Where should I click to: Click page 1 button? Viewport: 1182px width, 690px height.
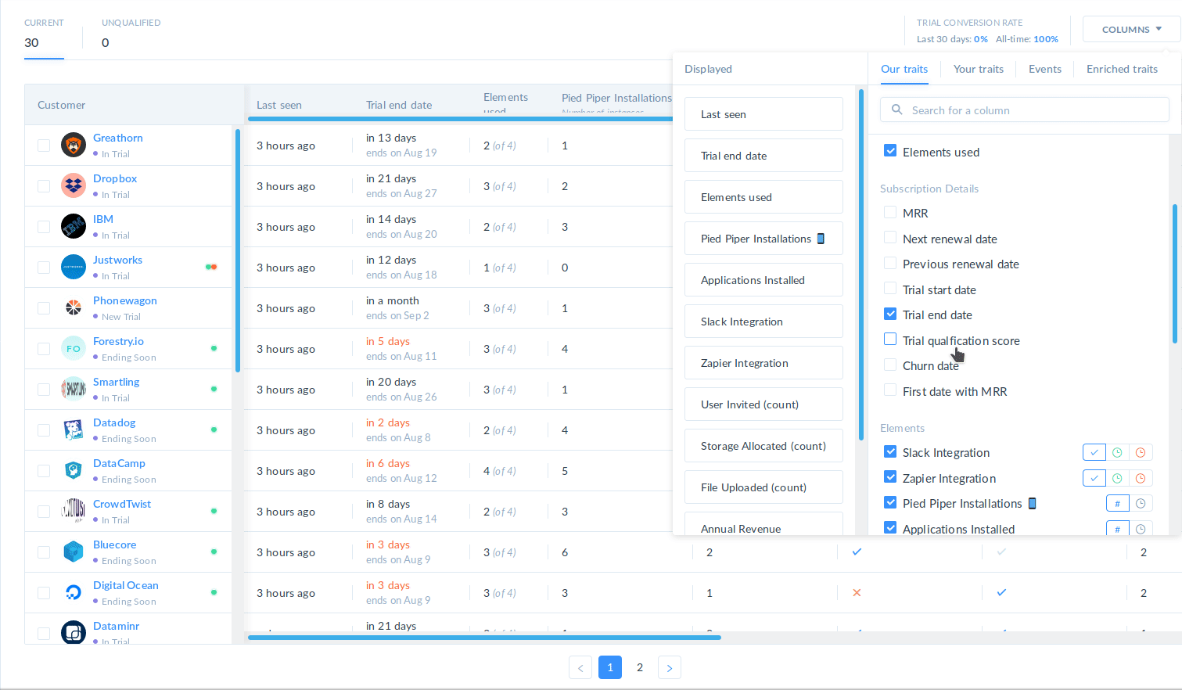610,667
